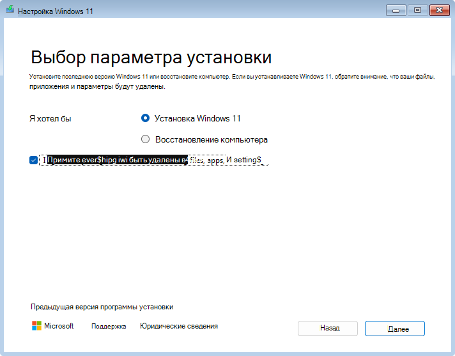Click the description text starting "Установите последнюю версию"
The height and width of the screenshot is (356, 455).
(x=232, y=82)
